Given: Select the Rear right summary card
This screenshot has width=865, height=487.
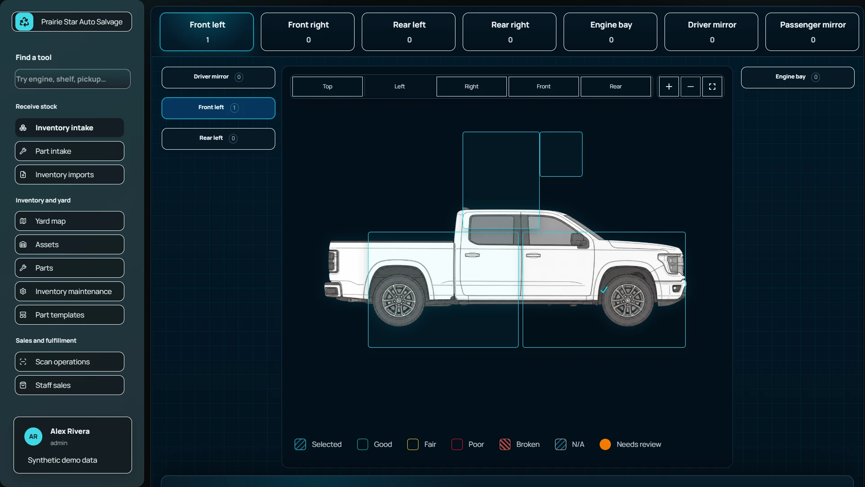Looking at the screenshot, I should (510, 32).
